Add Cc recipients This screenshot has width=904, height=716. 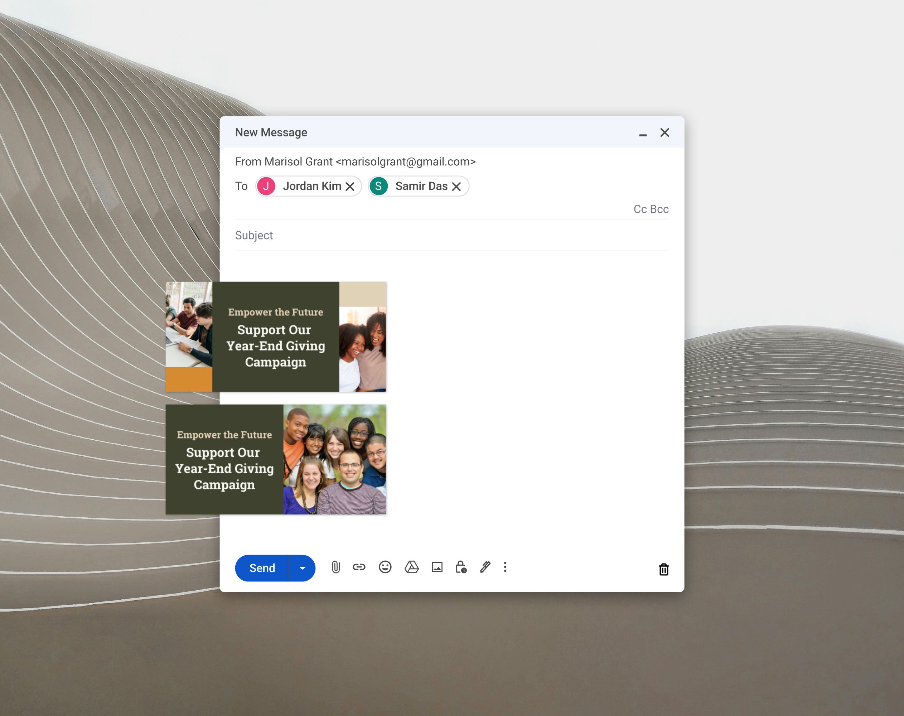(x=640, y=209)
